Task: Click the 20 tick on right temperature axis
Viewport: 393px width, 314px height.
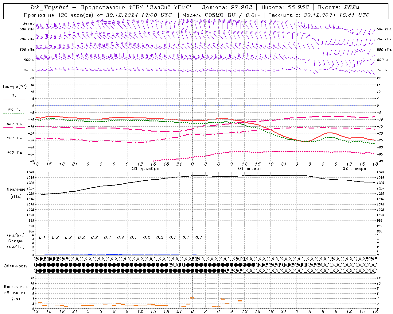Action: tap(379, 78)
